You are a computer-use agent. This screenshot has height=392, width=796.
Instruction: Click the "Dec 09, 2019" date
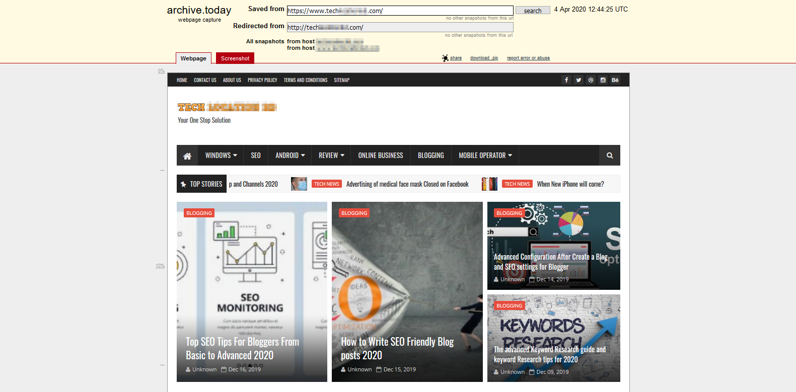(553, 372)
